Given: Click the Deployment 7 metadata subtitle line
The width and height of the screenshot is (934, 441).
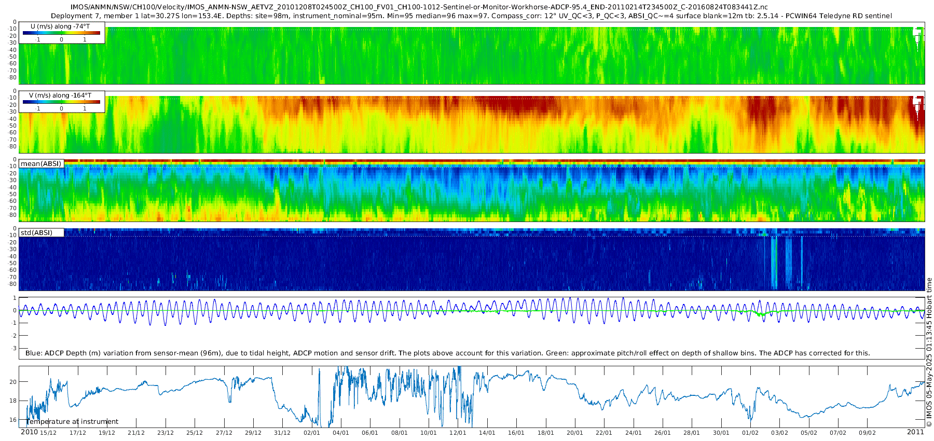Looking at the screenshot, I should click(x=471, y=16).
